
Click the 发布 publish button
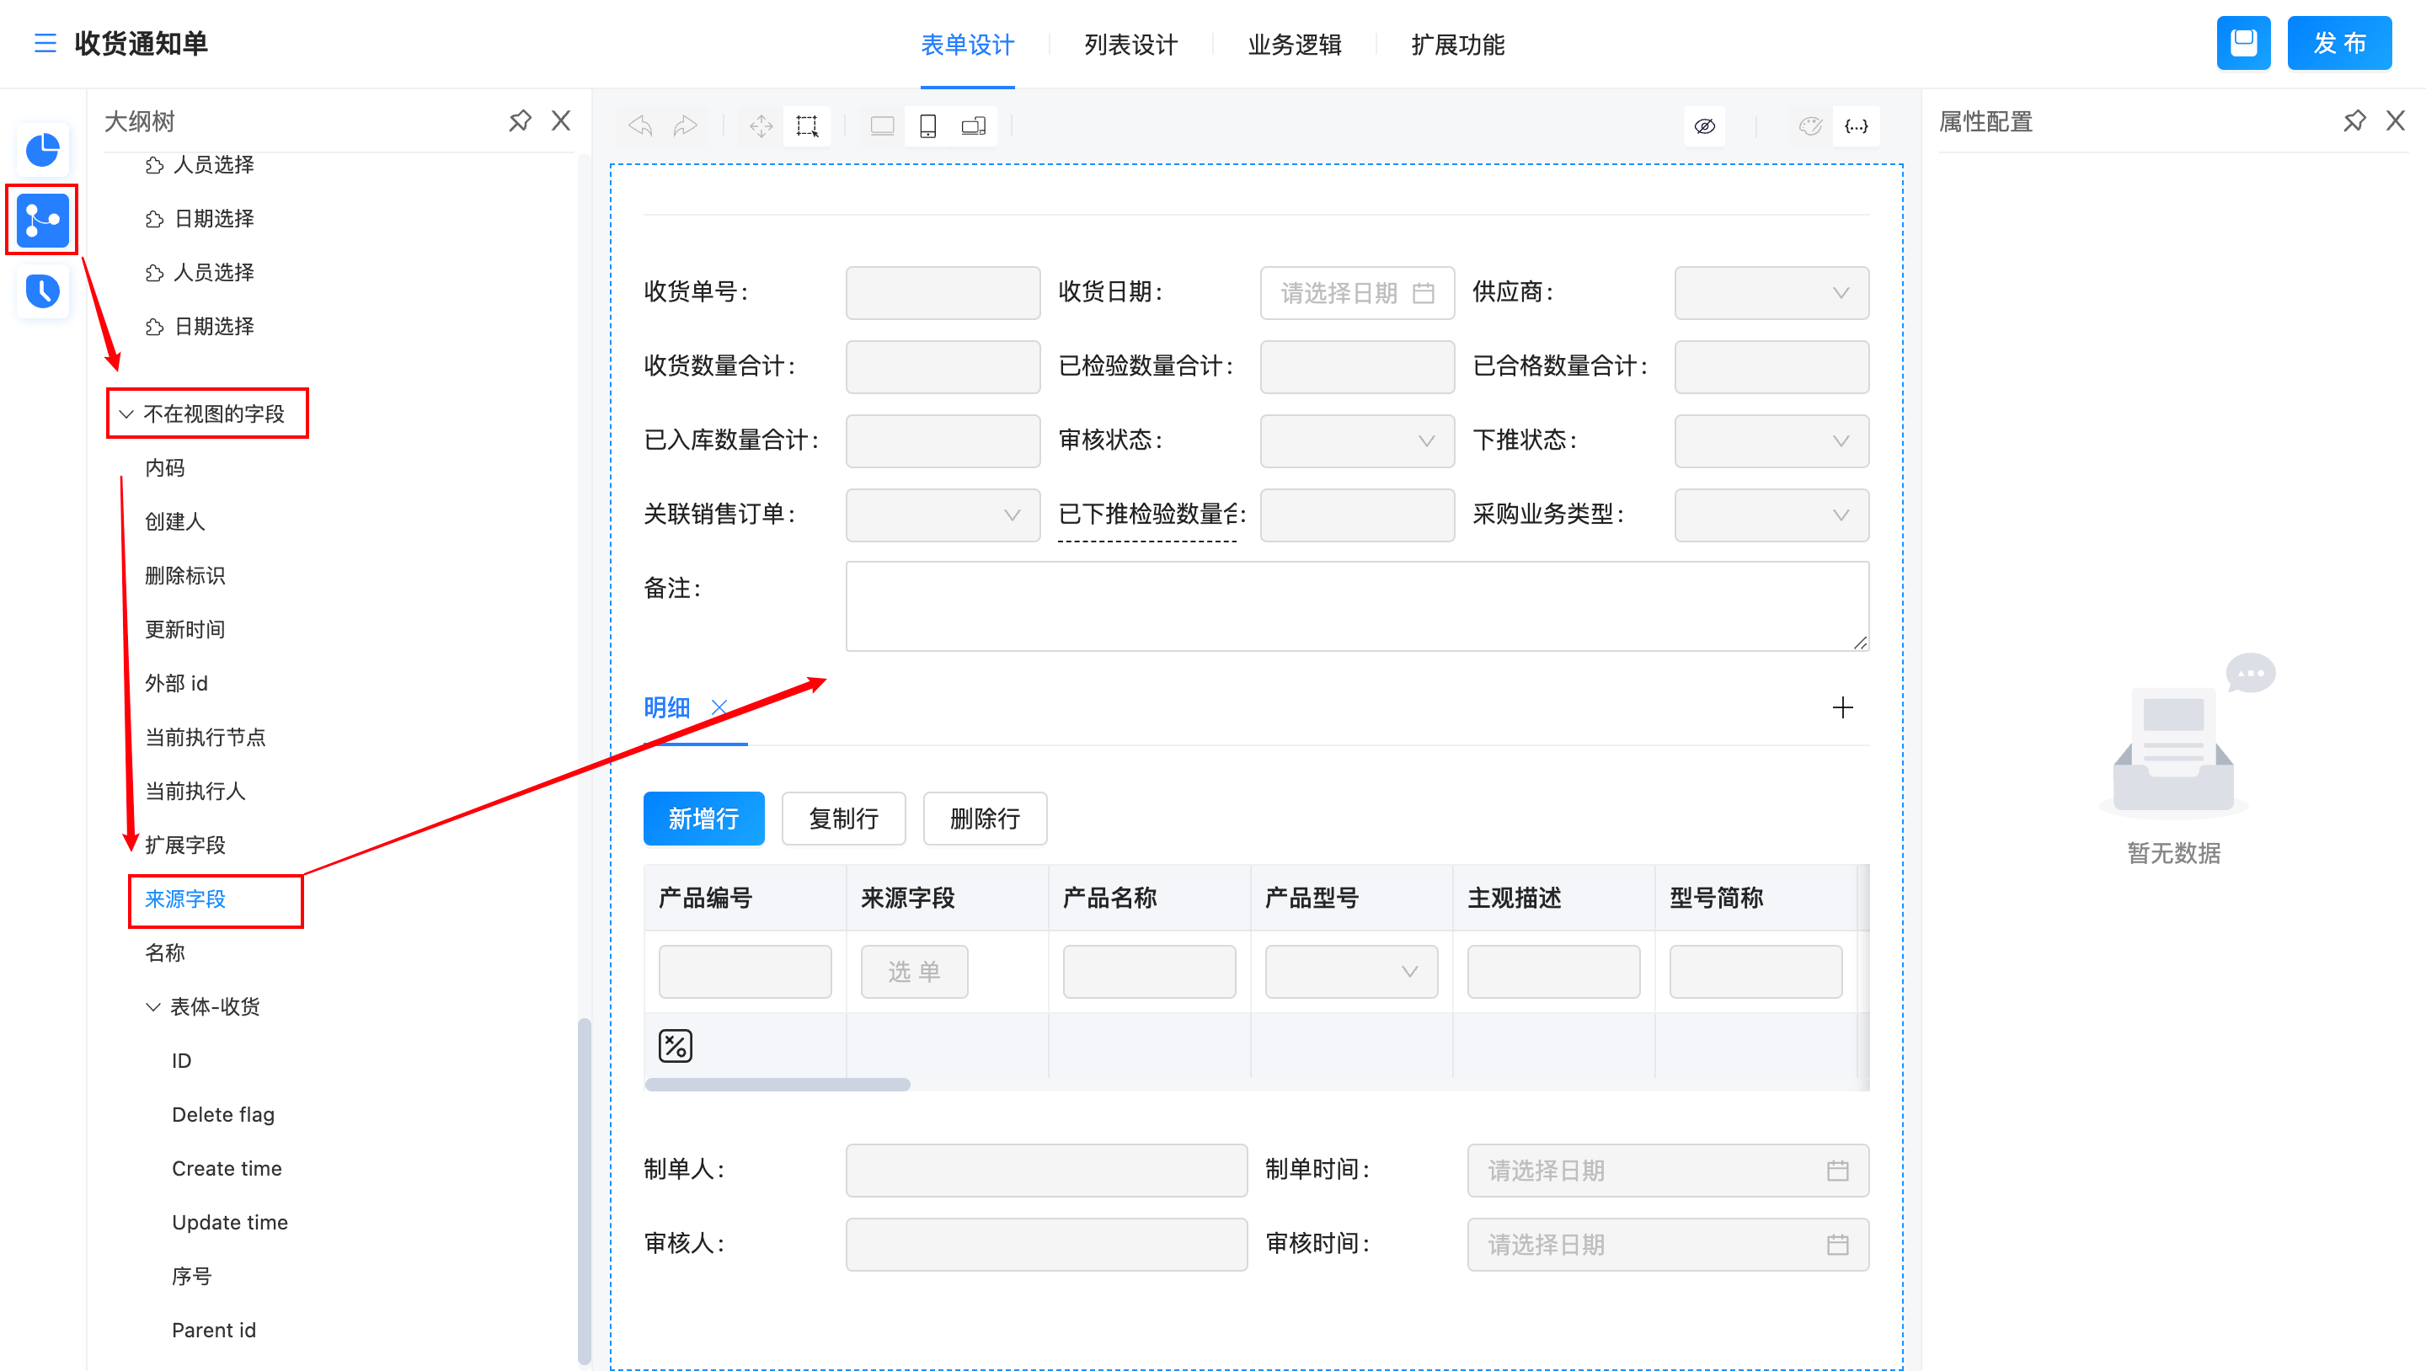2338,43
